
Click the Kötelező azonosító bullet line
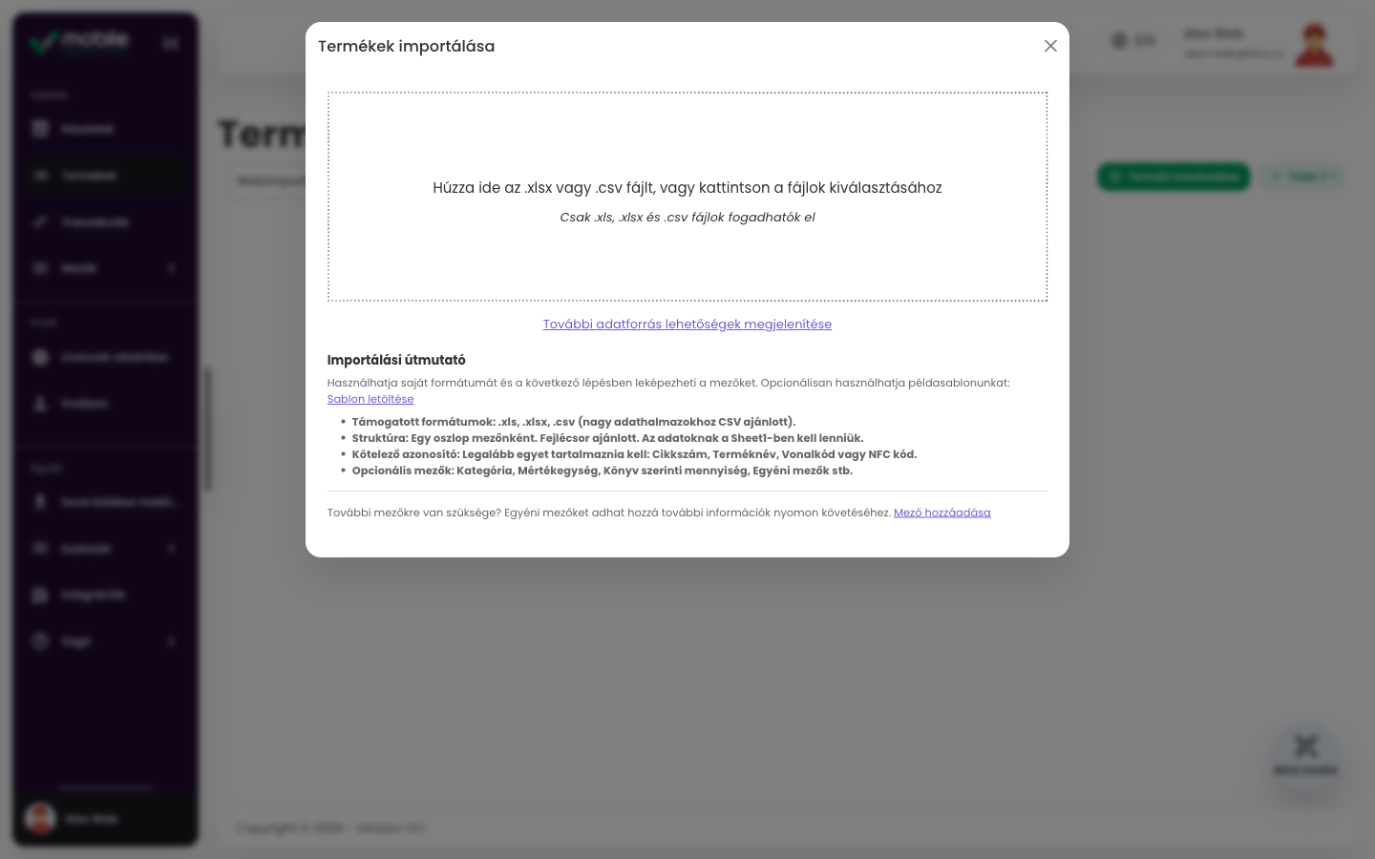(634, 454)
